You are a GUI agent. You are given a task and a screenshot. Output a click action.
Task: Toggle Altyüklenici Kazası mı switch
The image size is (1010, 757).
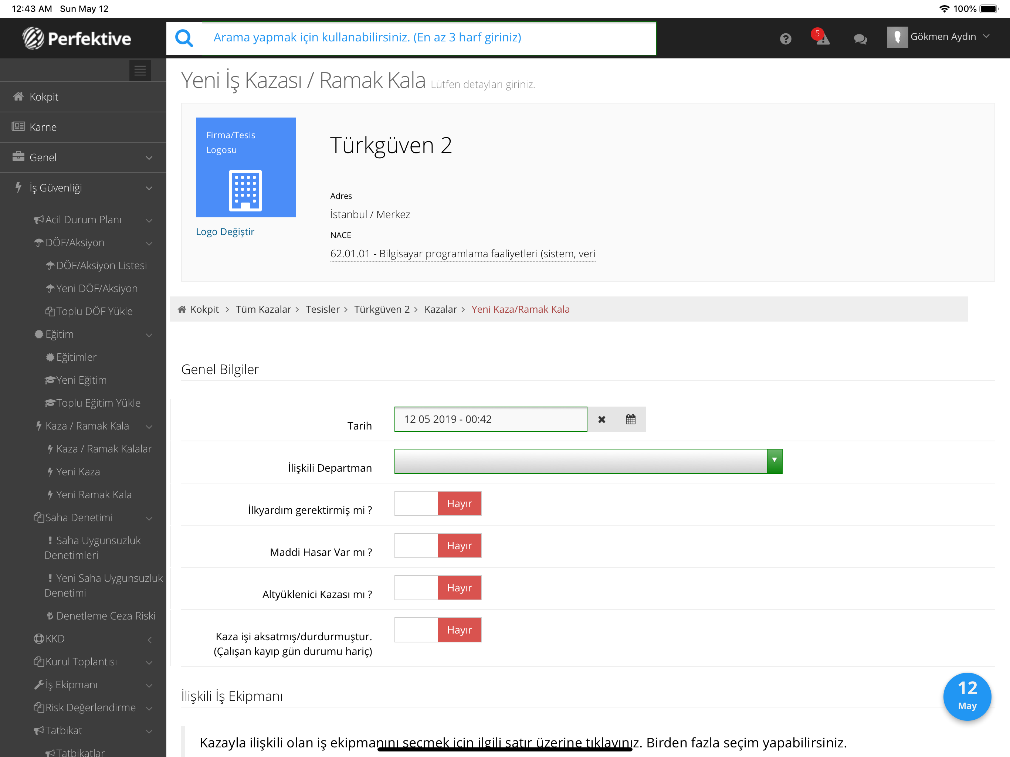(x=438, y=588)
